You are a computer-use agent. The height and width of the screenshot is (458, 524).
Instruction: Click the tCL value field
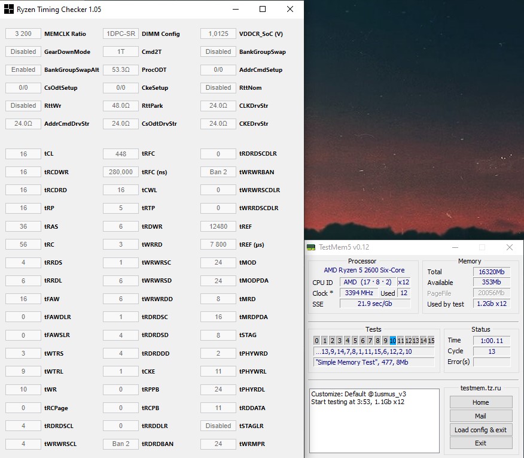(x=23, y=154)
